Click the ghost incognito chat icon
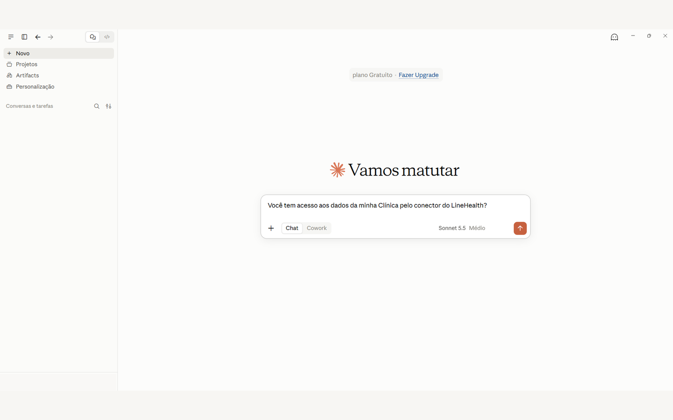This screenshot has width=673, height=420. coord(615,37)
